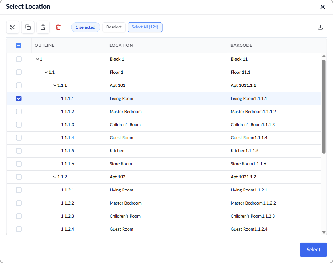Click outline number 1.1.2.2
Viewport: 333px width, 263px height.
[68, 203]
